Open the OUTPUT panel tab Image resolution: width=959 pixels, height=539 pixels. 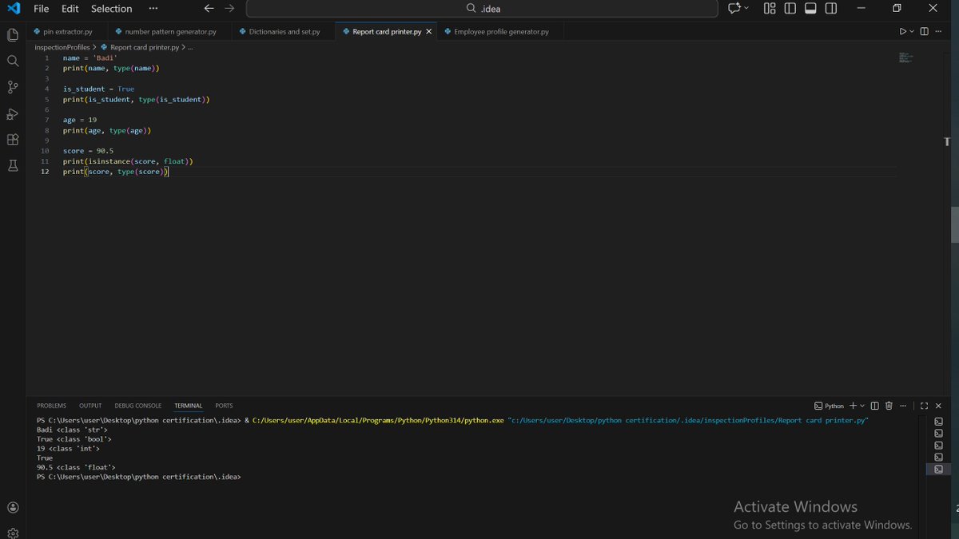coord(90,406)
